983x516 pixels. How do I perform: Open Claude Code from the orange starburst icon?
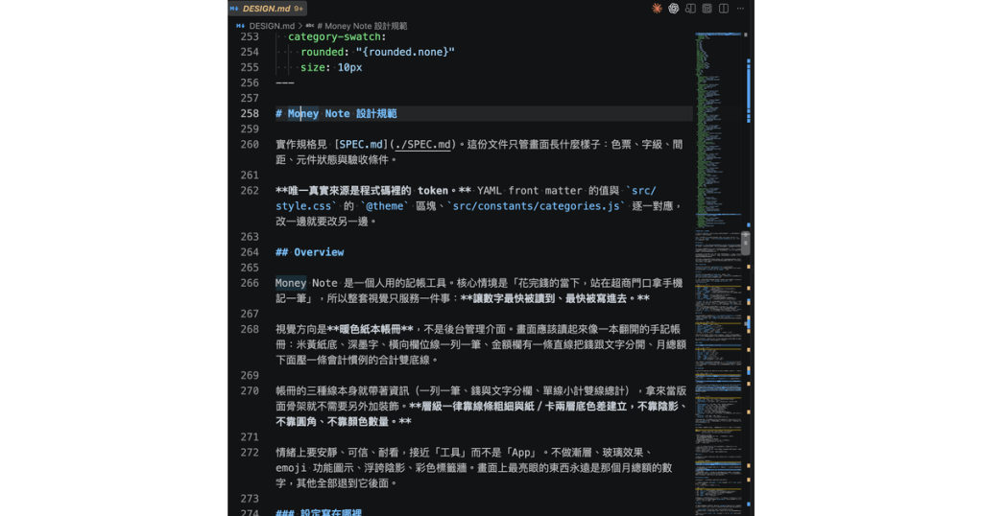(x=657, y=8)
